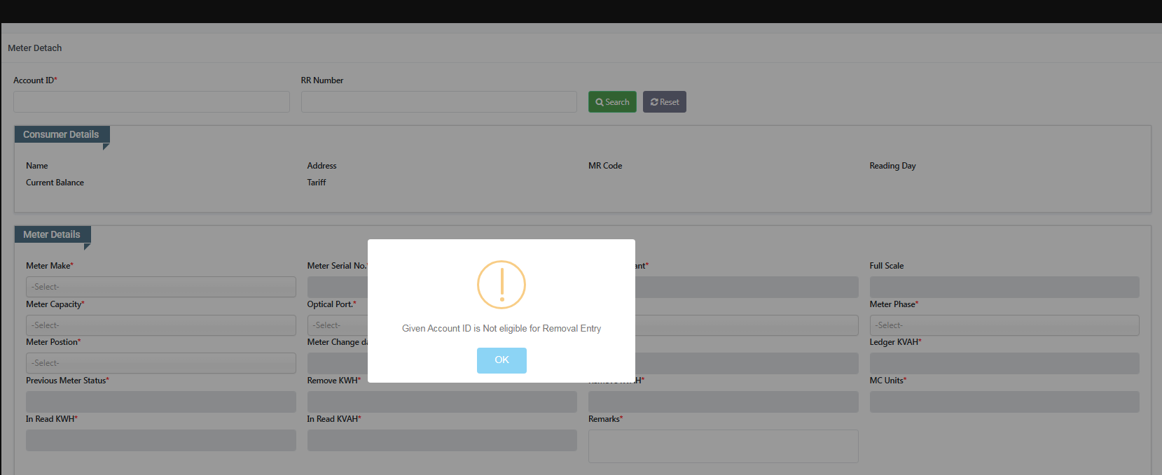Click the Full Scale field
The width and height of the screenshot is (1162, 475).
[1004, 287]
